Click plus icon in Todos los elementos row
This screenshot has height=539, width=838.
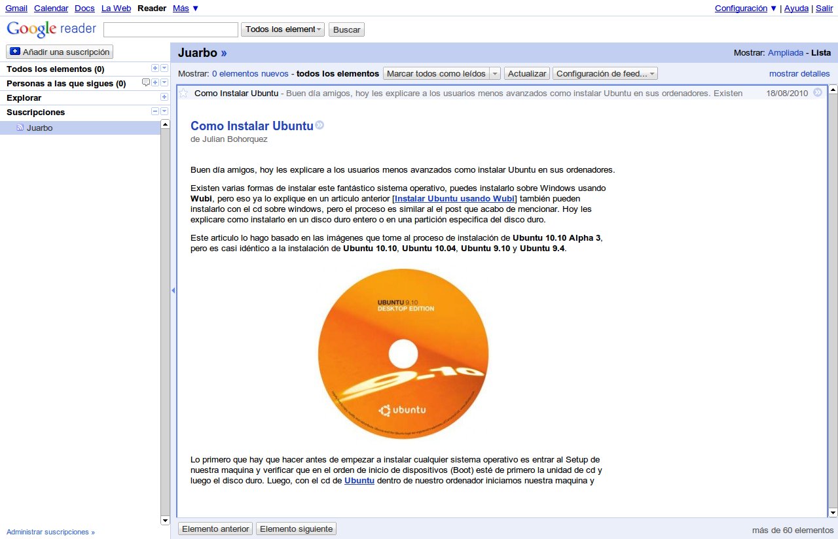(155, 68)
